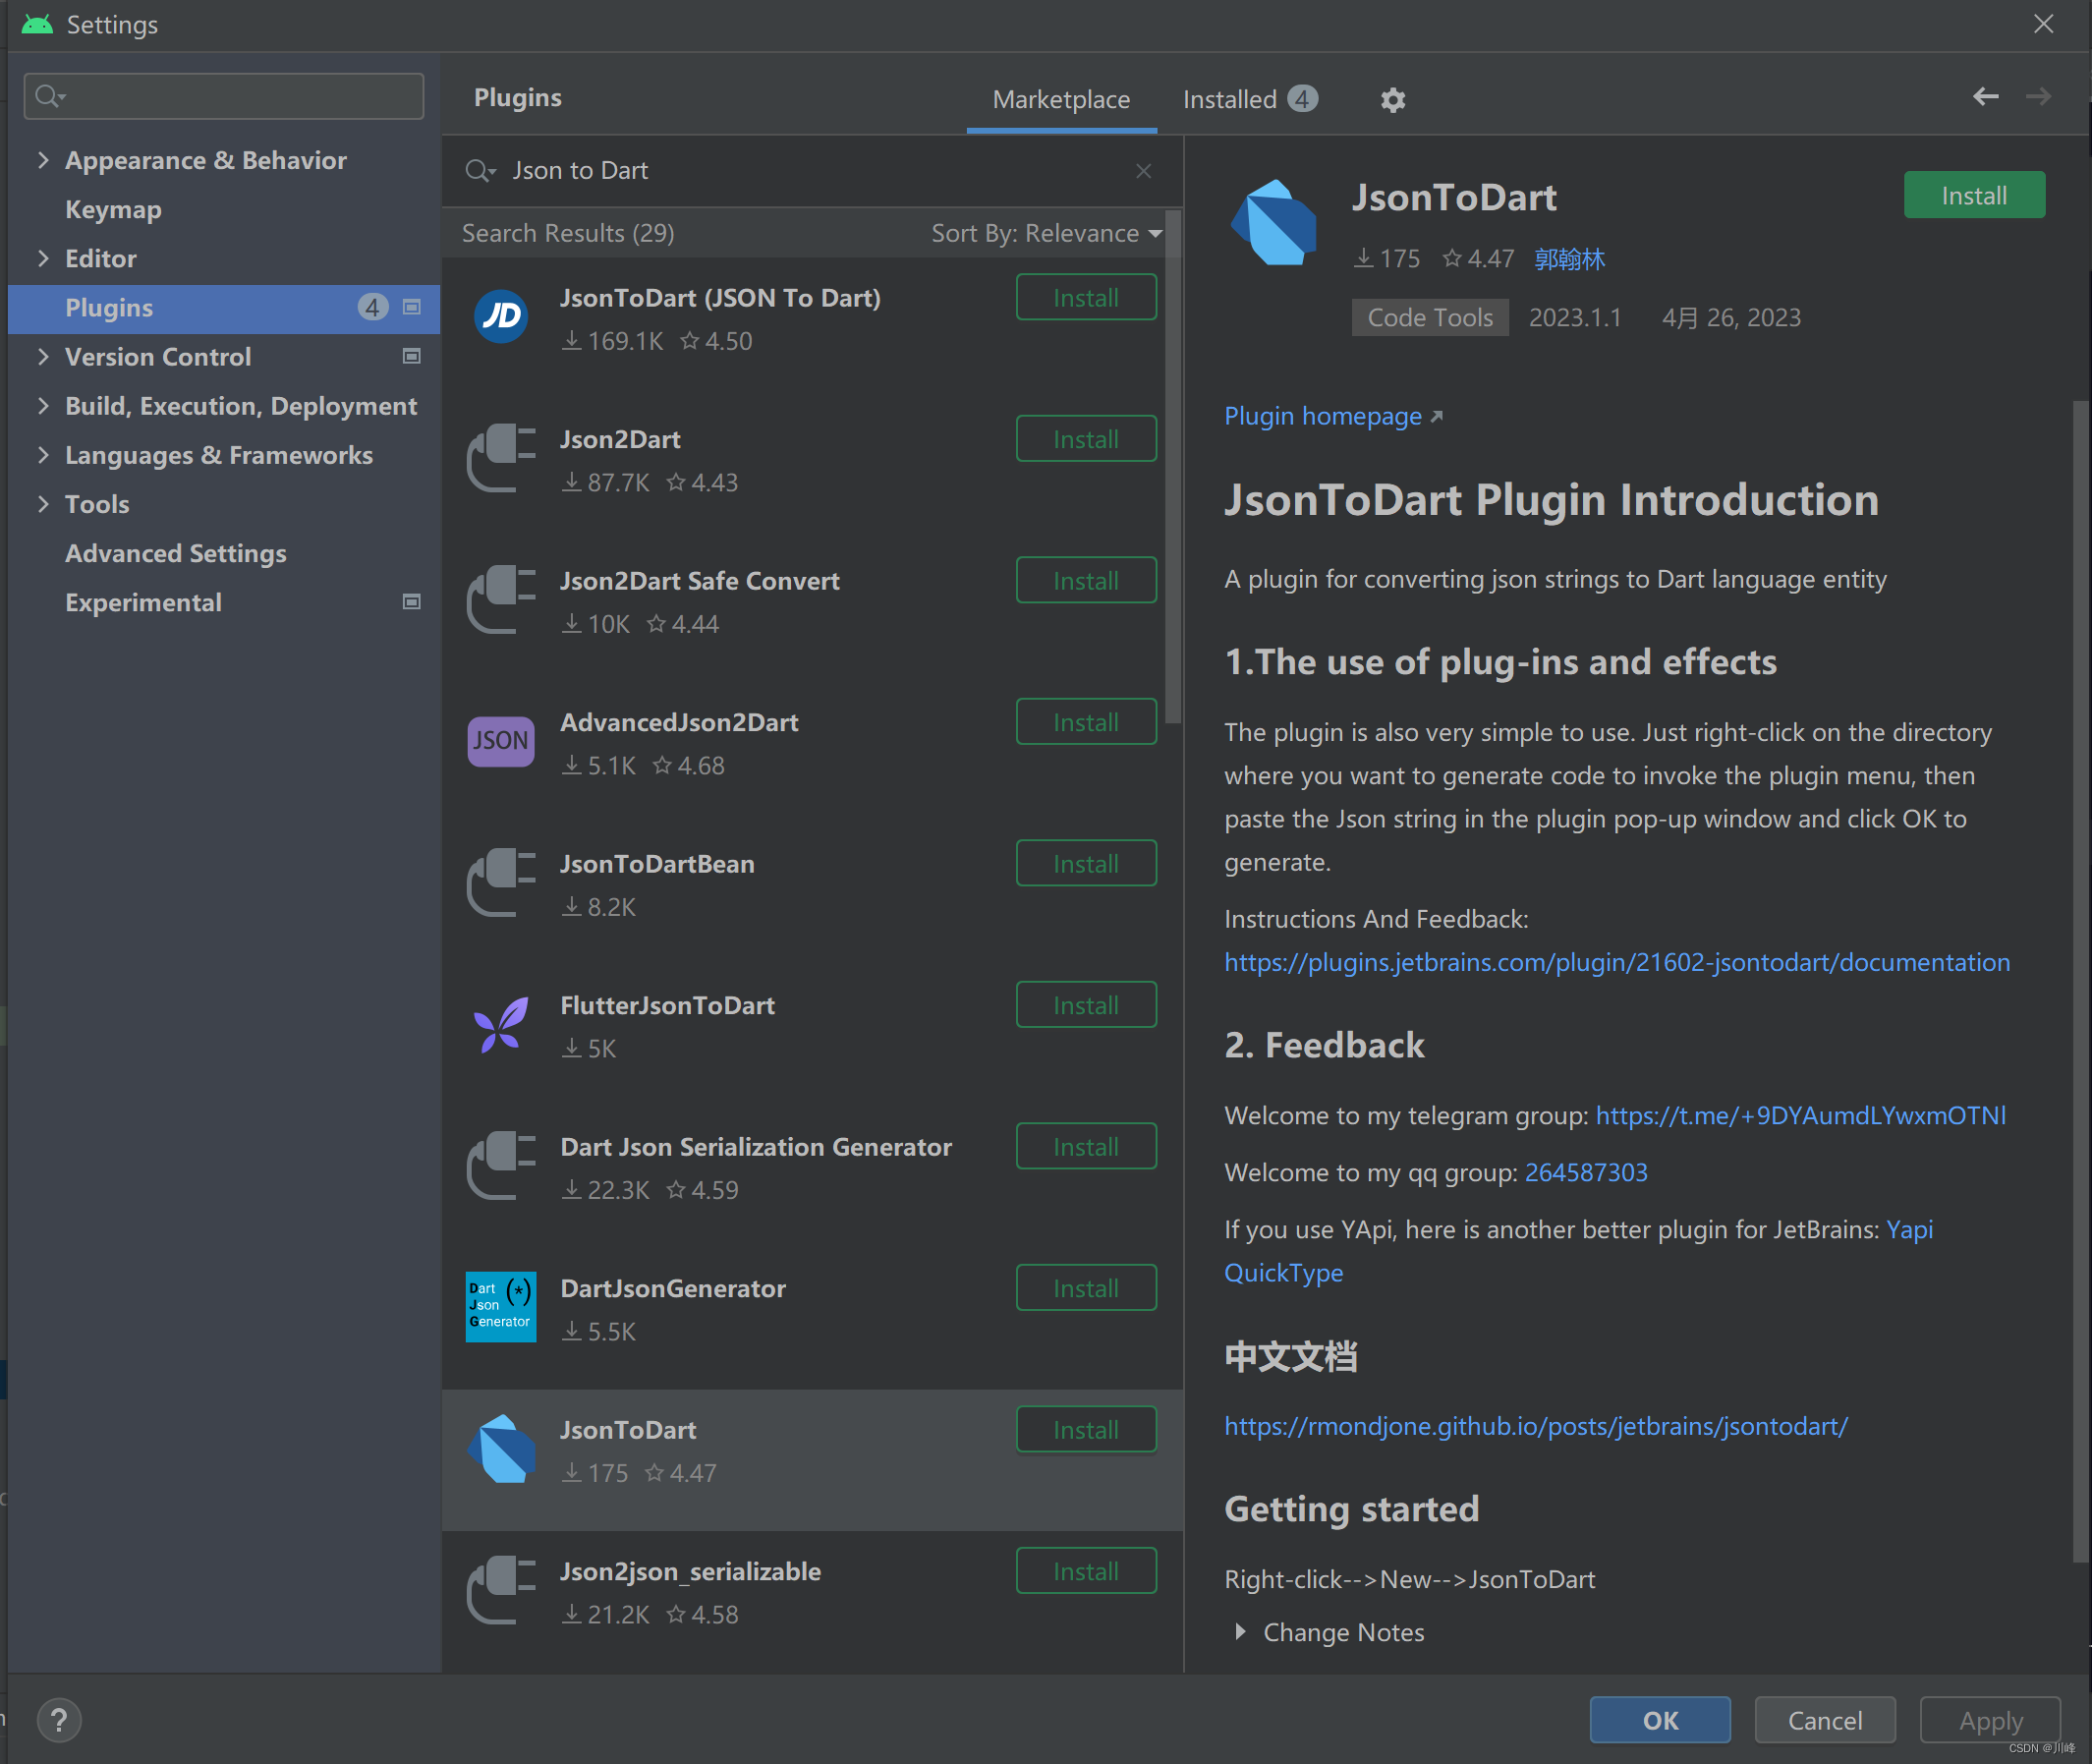Image resolution: width=2092 pixels, height=1764 pixels.
Task: Click the qq group number 264587303
Action: pos(1585,1172)
